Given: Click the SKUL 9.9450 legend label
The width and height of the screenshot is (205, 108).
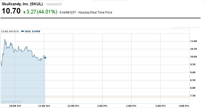Looking at the screenshot, I should coord(32,31).
